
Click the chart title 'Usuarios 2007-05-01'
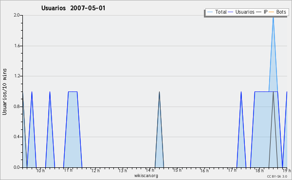73,8
